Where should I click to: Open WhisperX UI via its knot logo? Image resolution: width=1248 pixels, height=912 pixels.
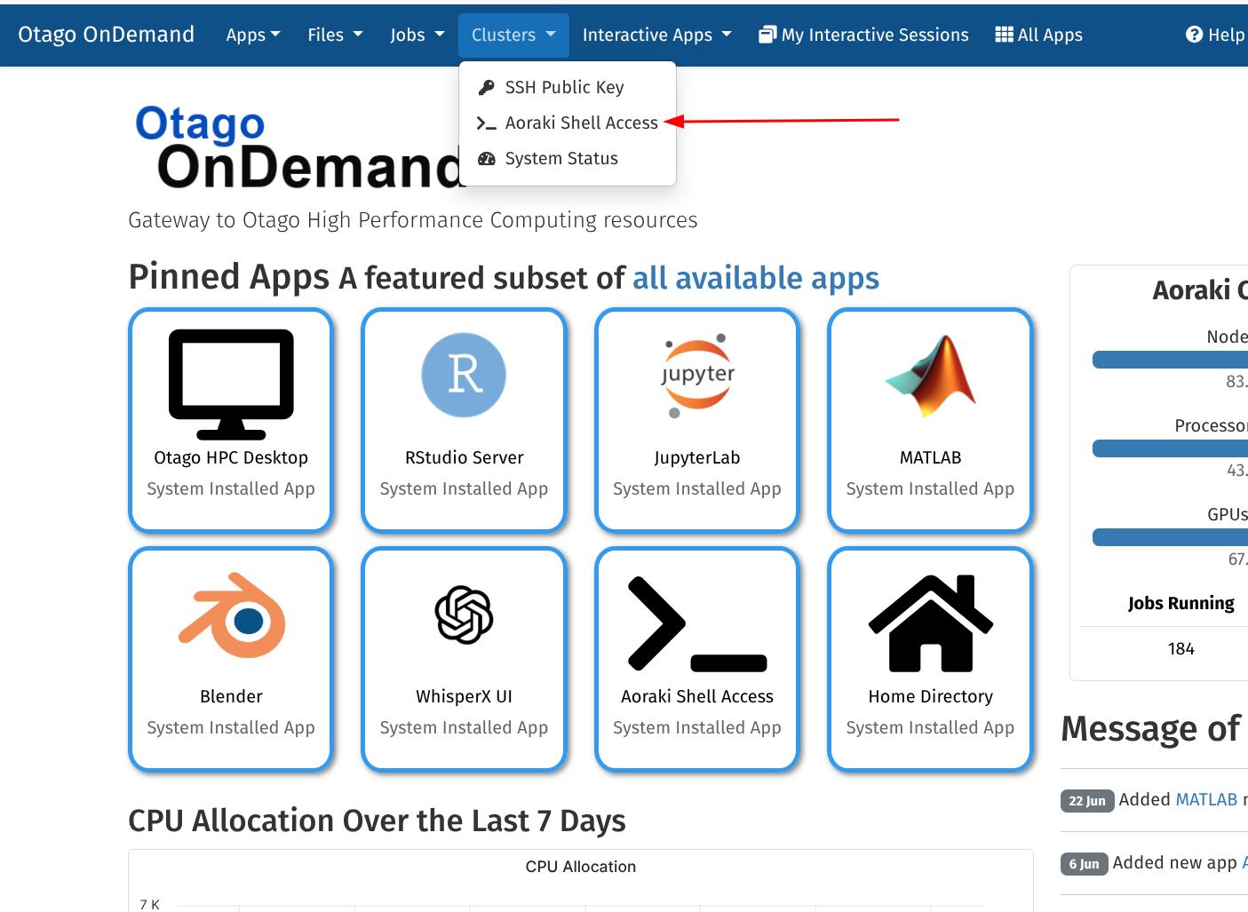[464, 615]
